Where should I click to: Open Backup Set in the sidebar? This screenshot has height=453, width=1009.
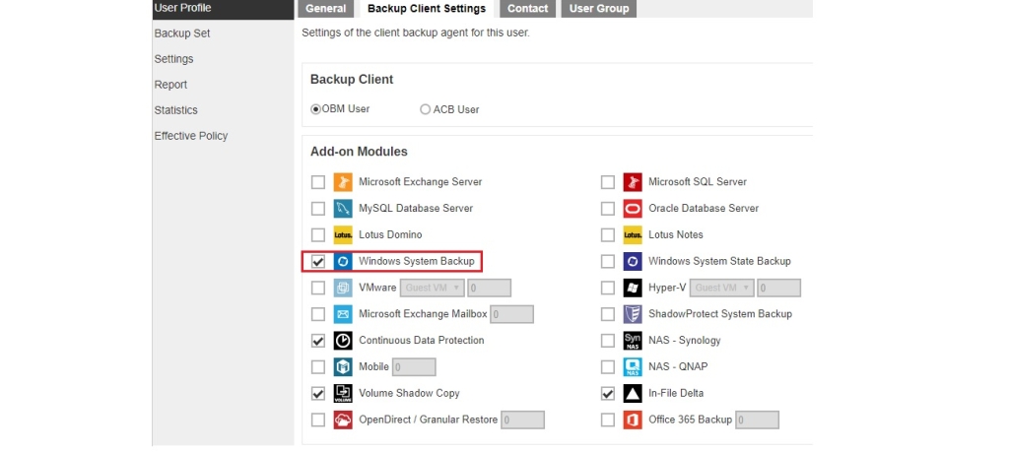click(182, 33)
